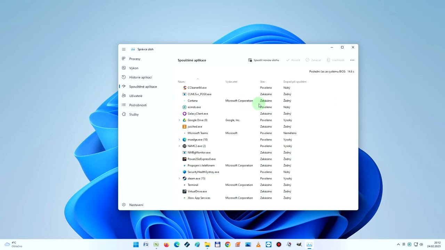The image size is (445, 250).
Task: Select the NMBgMonitor.exe row icon
Action: pyautogui.click(x=185, y=152)
